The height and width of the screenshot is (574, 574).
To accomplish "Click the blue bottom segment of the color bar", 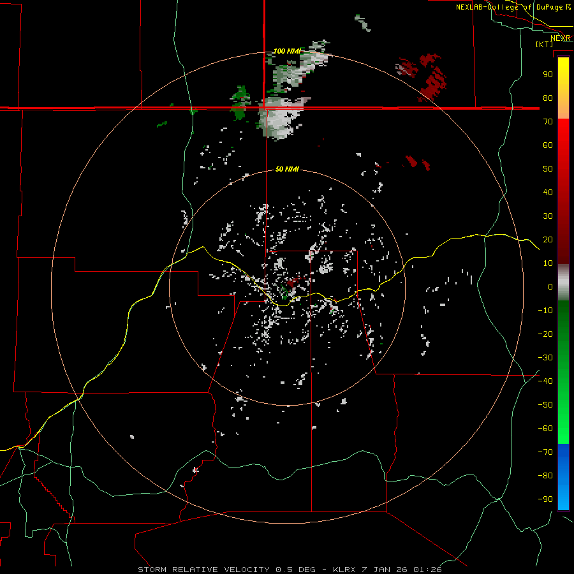I will tap(563, 477).
